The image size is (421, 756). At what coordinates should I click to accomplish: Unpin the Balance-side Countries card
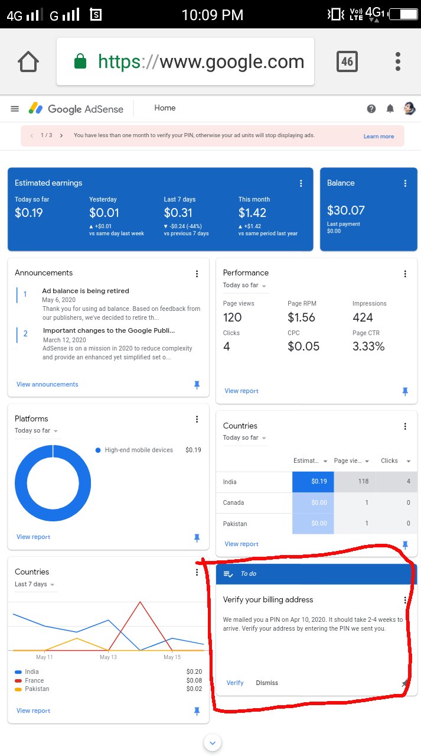[x=405, y=544]
